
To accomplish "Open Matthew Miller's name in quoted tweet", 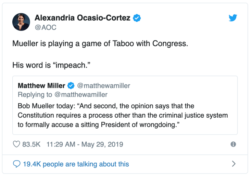I will tap(41, 85).
